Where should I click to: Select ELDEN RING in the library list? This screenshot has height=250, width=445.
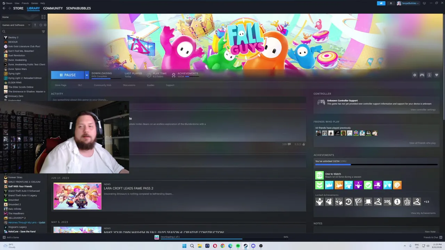tap(15, 83)
